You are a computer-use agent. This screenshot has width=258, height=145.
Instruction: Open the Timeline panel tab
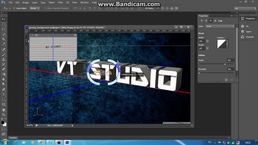(13, 138)
